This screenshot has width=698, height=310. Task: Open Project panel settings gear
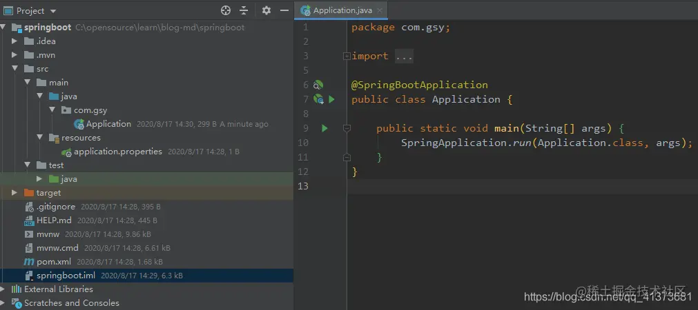pos(266,10)
